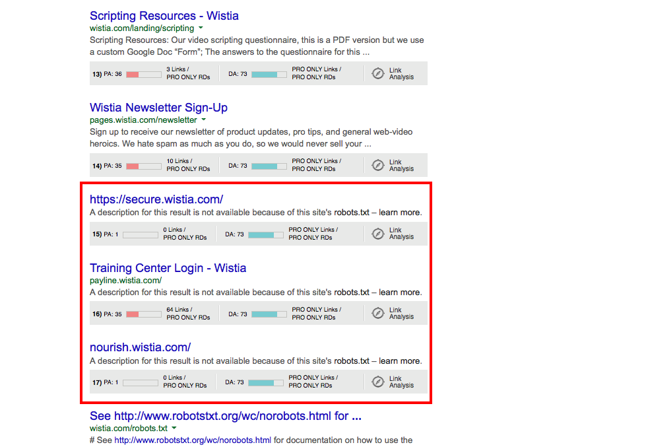Click green URL wistia.com/landing/scripting
This screenshot has height=447, width=646.
click(x=142, y=28)
